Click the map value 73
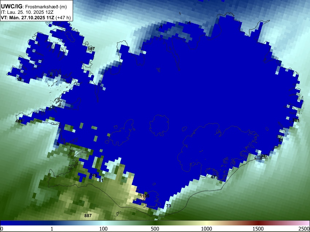 [x=168, y=206]
